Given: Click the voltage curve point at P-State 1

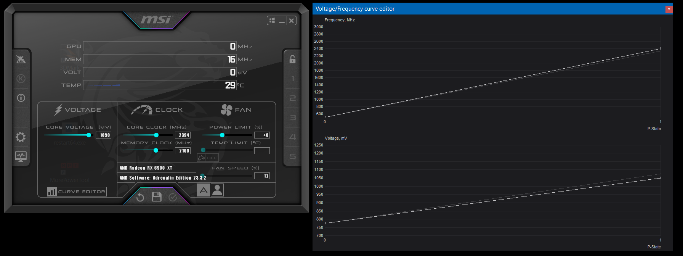Looking at the screenshot, I should click(660, 178).
